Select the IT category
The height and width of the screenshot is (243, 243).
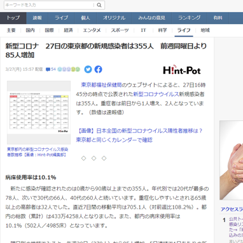(x=143, y=31)
